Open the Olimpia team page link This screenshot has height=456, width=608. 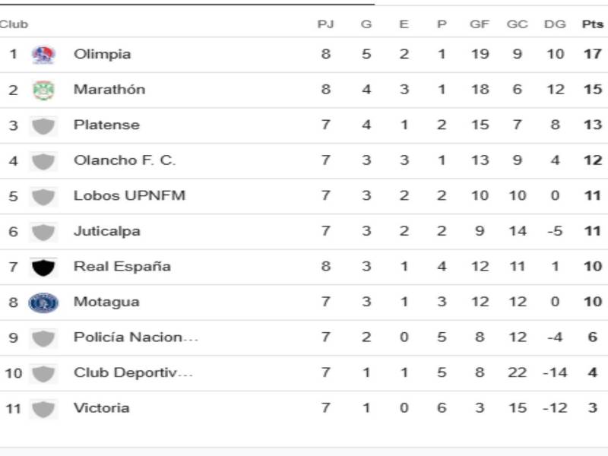99,54
